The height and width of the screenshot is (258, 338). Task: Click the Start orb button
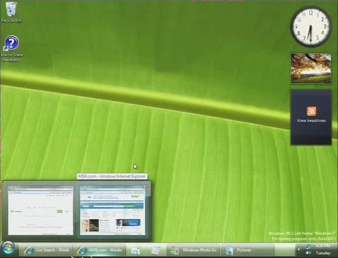tap(8, 249)
